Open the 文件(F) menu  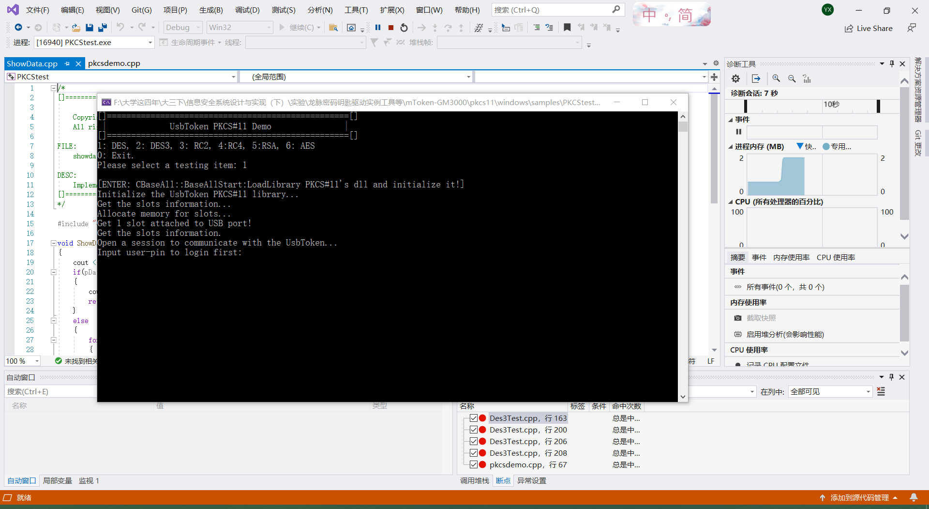point(37,10)
